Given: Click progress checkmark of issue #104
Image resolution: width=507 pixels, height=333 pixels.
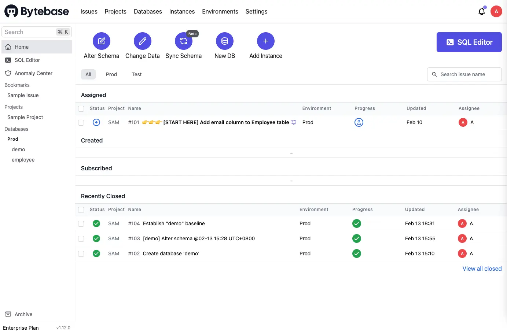Looking at the screenshot, I should (357, 223).
